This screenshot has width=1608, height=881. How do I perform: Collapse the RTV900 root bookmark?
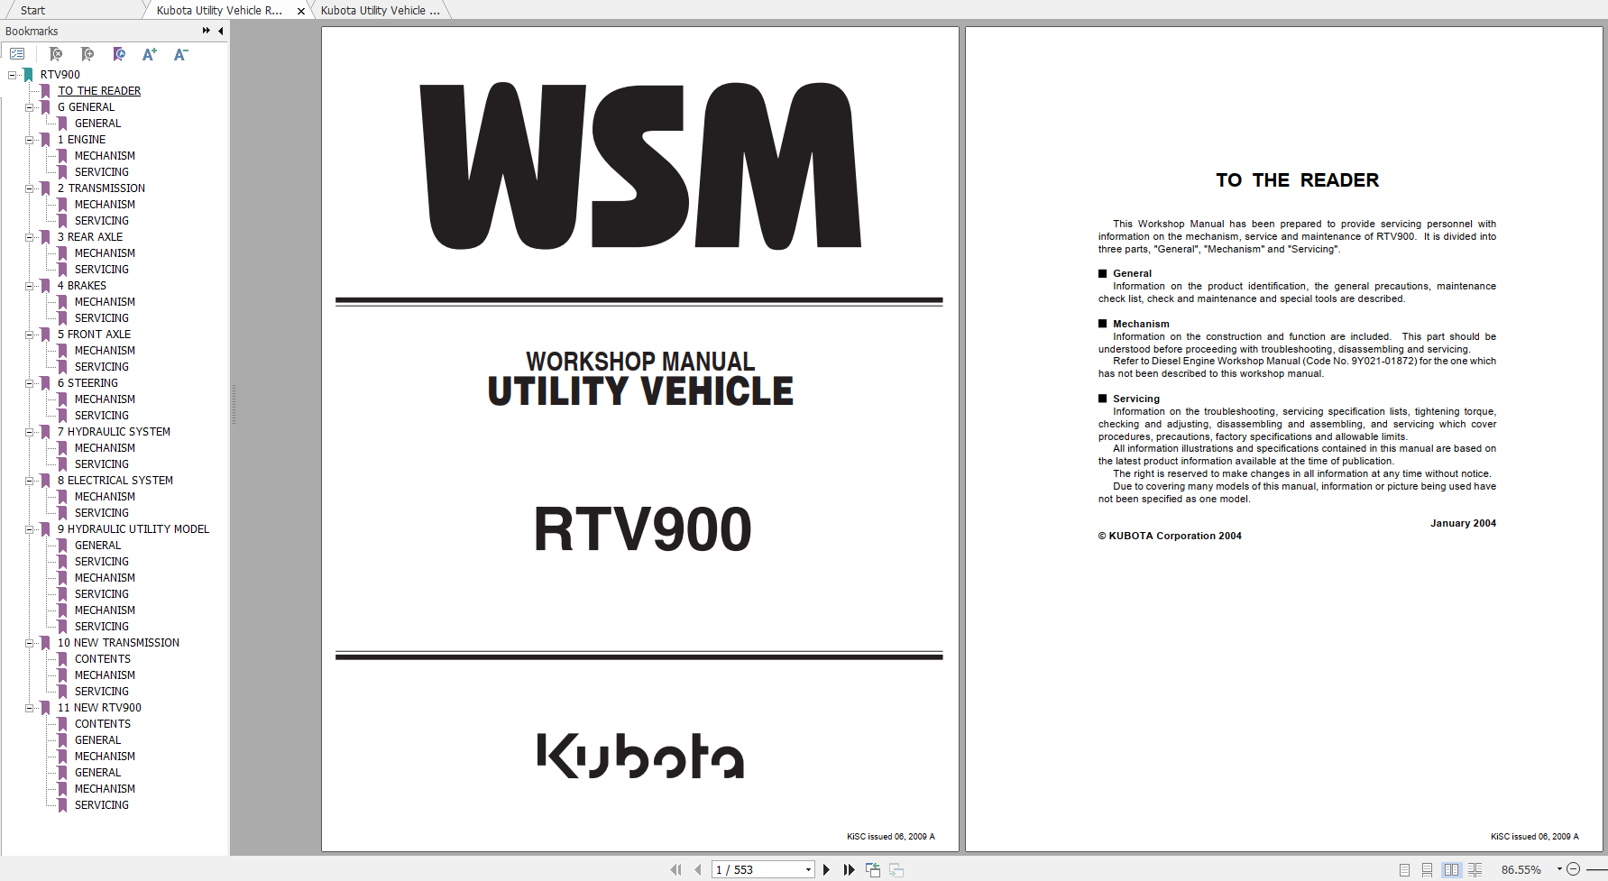pyautogui.click(x=12, y=75)
